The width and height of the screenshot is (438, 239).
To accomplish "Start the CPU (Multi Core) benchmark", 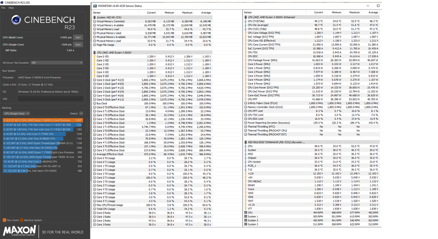I will [x=78, y=37].
